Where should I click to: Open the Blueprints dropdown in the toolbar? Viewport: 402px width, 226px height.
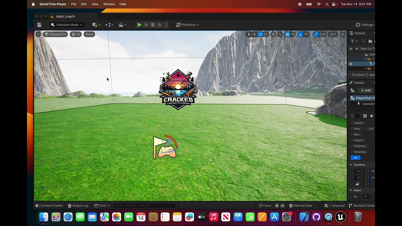[x=109, y=25]
